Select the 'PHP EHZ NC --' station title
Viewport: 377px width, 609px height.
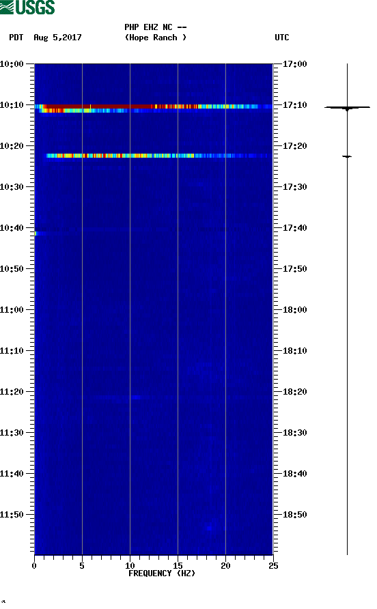[x=156, y=27]
